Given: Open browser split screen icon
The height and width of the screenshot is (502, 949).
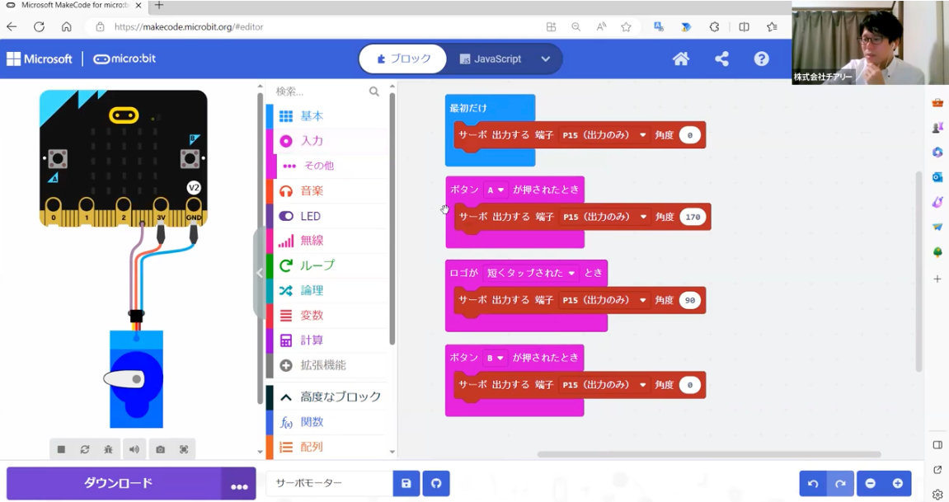Looking at the screenshot, I should [744, 26].
